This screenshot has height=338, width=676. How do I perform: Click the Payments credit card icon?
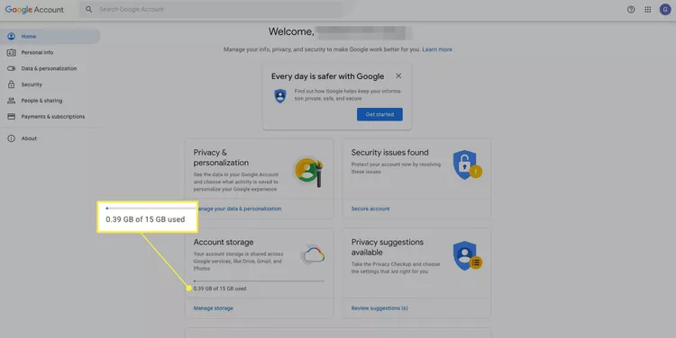tap(11, 117)
